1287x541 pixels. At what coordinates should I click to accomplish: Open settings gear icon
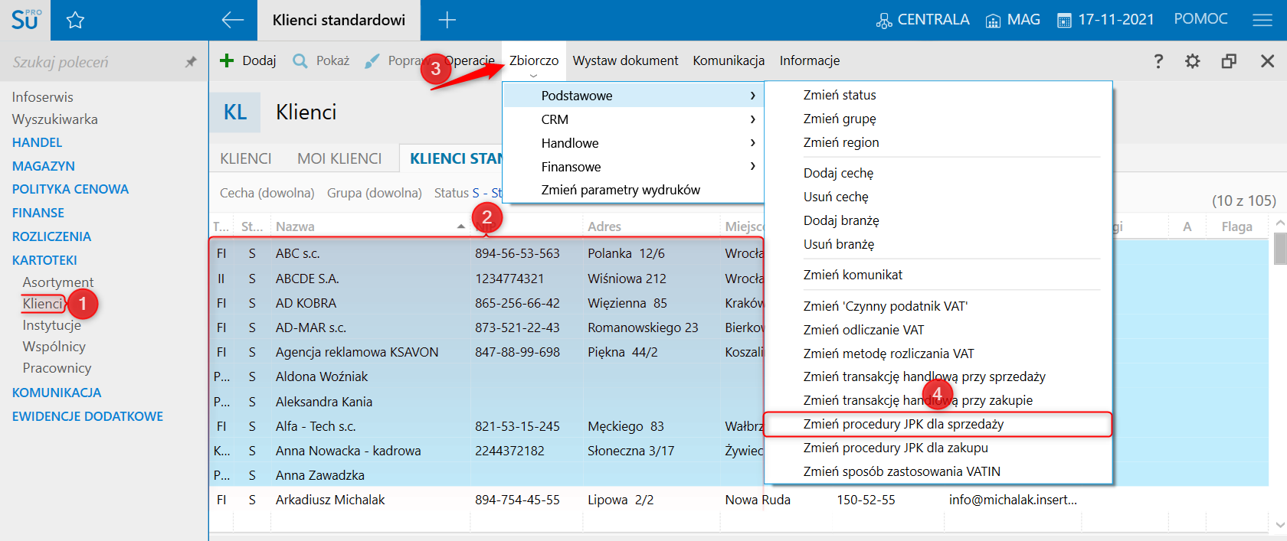pos(1193,61)
